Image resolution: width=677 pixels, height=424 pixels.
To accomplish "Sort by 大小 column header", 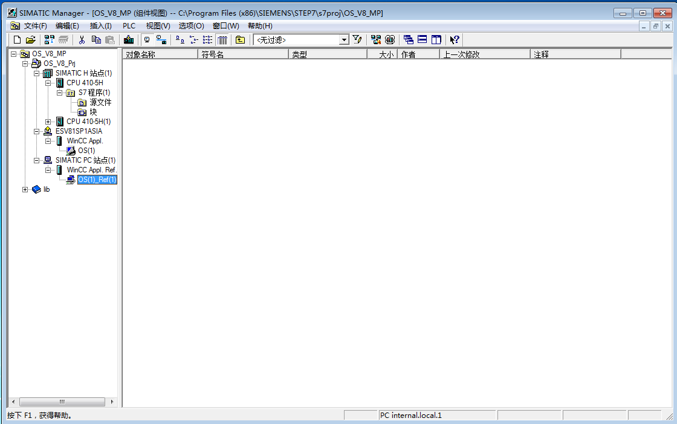I will point(382,54).
